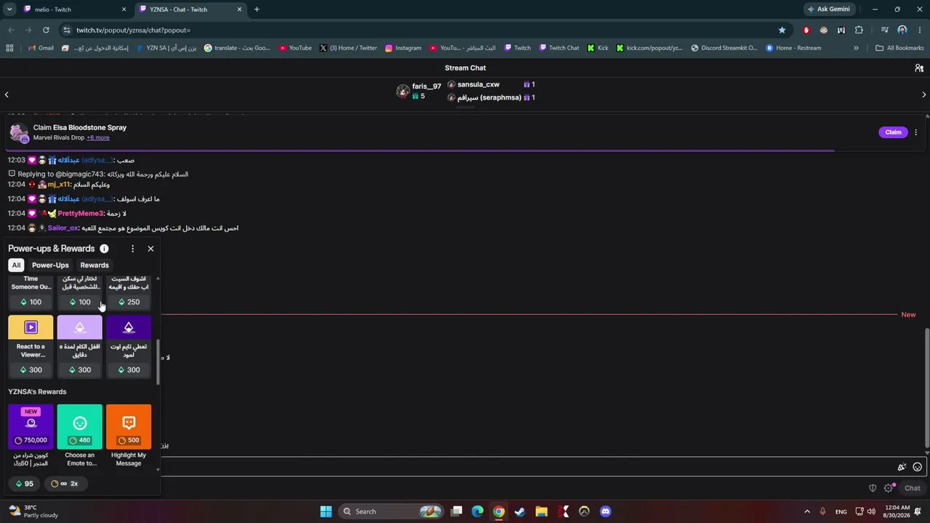
Task: Open the Home - Restream bookmark
Action: click(793, 48)
